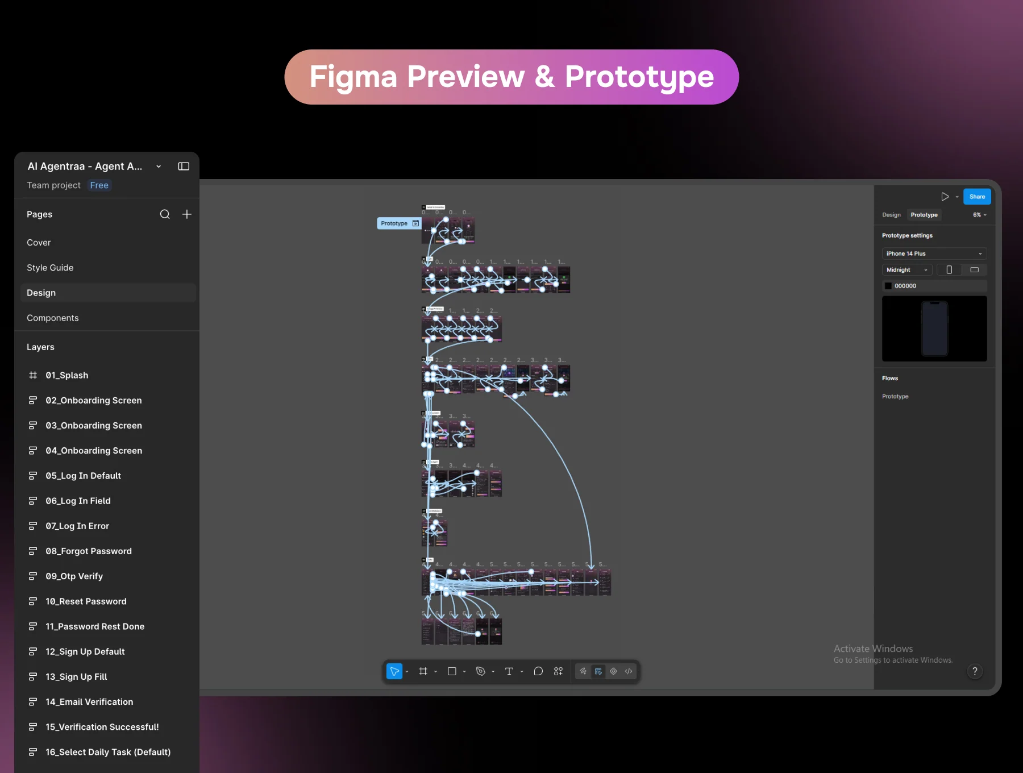Image resolution: width=1023 pixels, height=773 pixels.
Task: Expand the Frame tool options arrow
Action: click(x=436, y=672)
